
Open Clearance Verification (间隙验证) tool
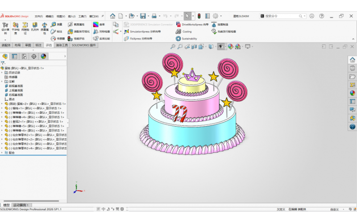[25, 28]
